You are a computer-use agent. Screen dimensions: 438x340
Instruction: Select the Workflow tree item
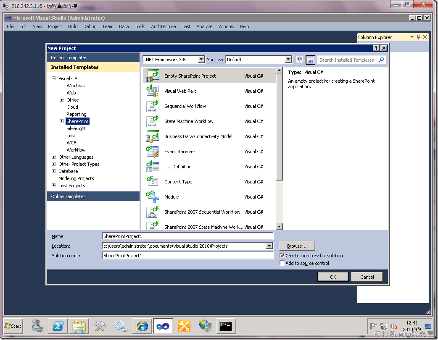click(x=76, y=150)
